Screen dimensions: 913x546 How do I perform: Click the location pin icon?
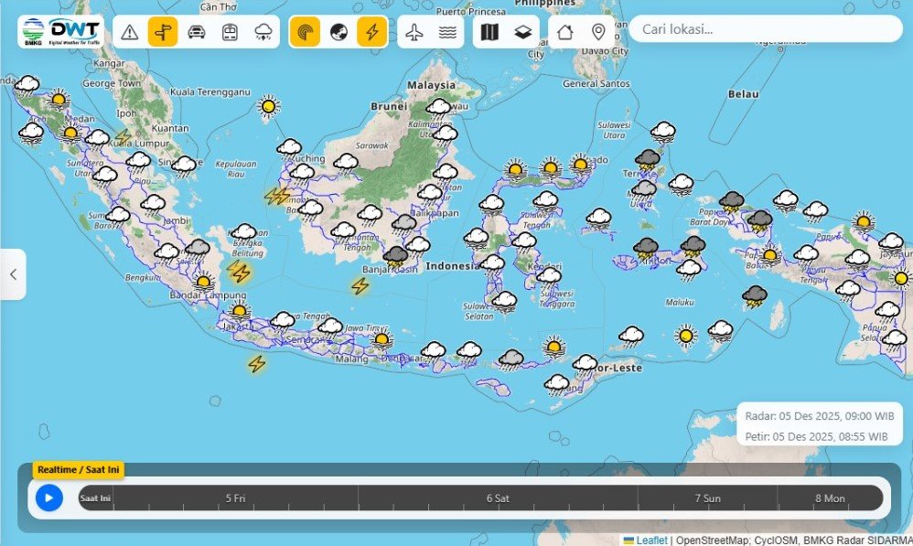(598, 32)
